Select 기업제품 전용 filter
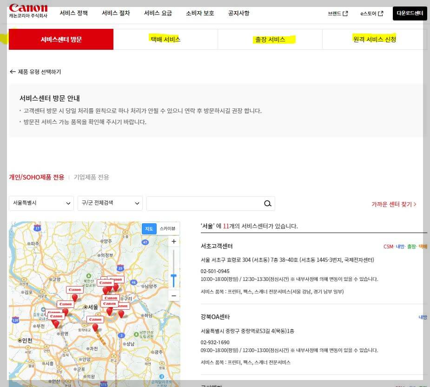Image resolution: width=430 pixels, height=387 pixels. coord(91,177)
